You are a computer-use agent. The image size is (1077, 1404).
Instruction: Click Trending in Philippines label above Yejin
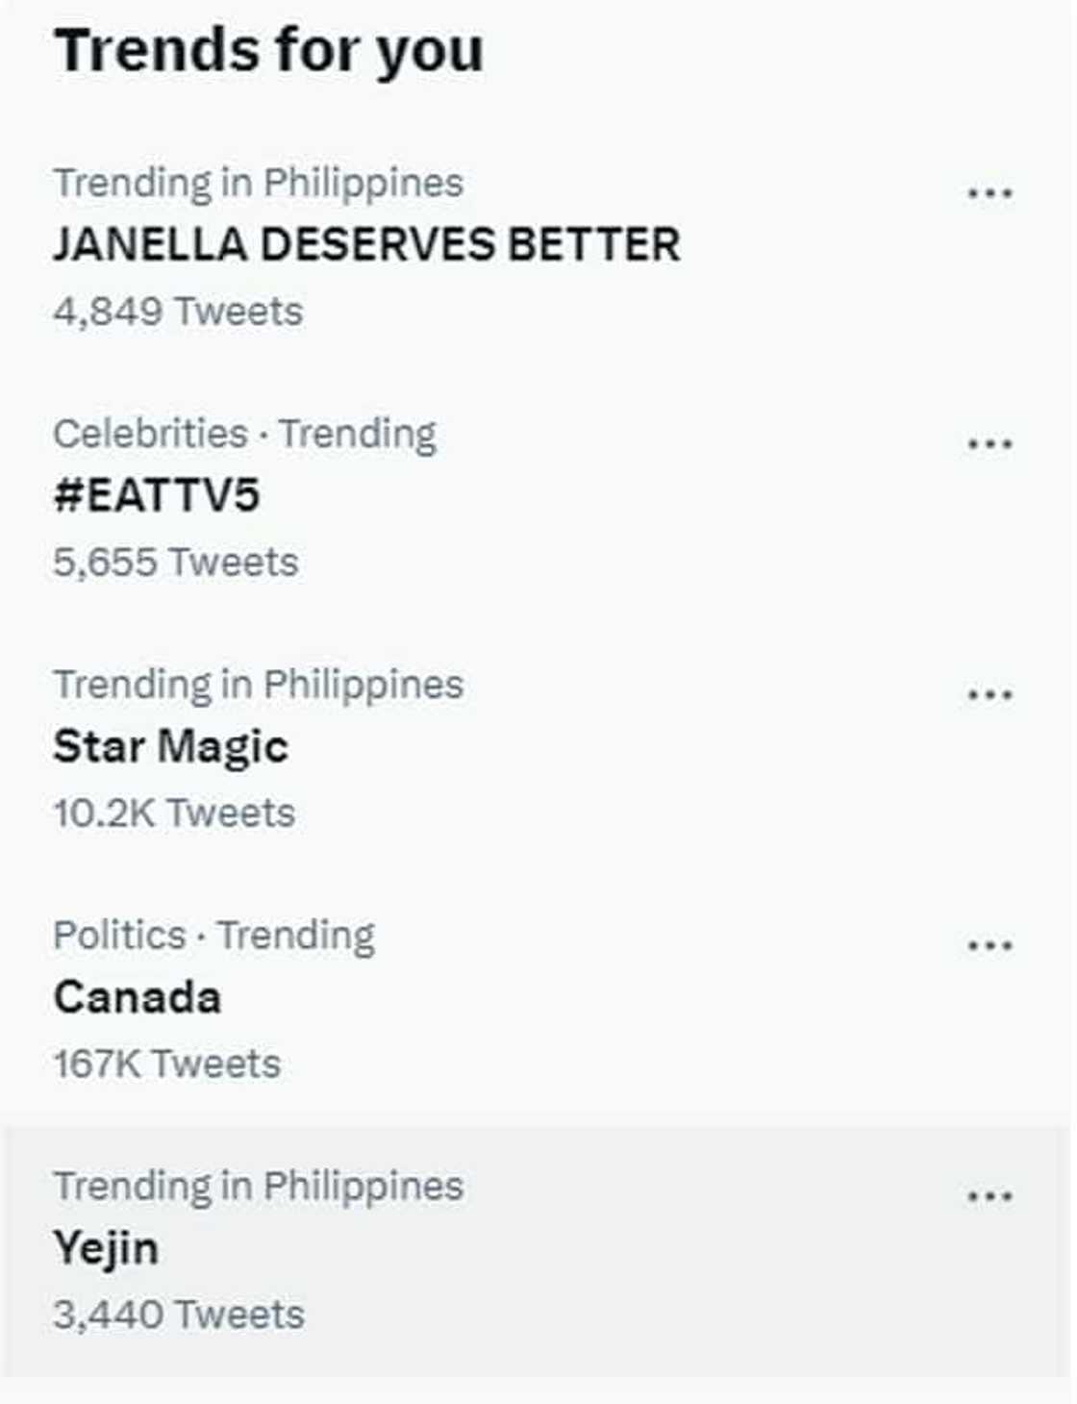pyautogui.click(x=258, y=1187)
